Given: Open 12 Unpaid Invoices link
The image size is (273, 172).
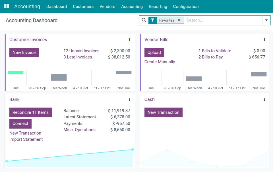Looking at the screenshot, I should click(81, 51).
